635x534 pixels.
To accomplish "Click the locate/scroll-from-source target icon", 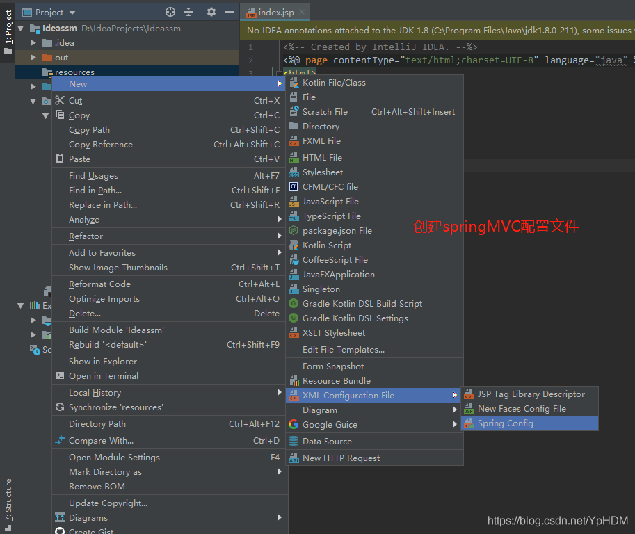I will tap(170, 12).
